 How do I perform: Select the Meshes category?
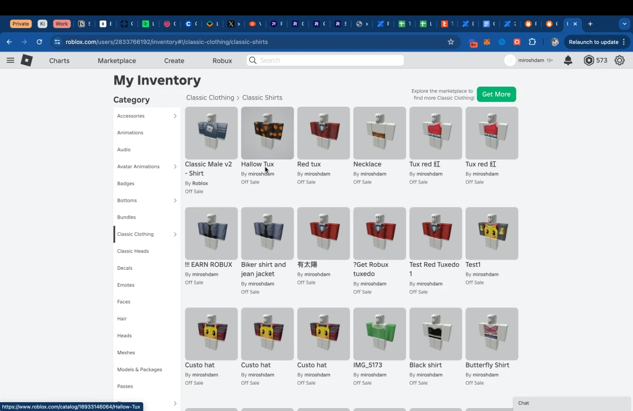point(126,353)
